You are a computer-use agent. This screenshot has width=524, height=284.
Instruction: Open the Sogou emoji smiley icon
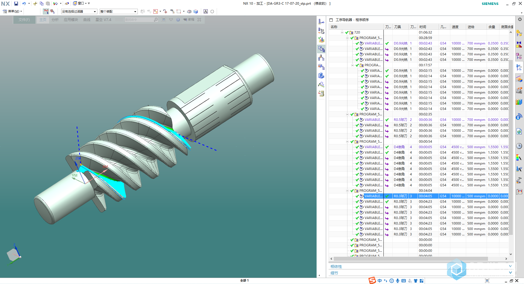point(392,281)
